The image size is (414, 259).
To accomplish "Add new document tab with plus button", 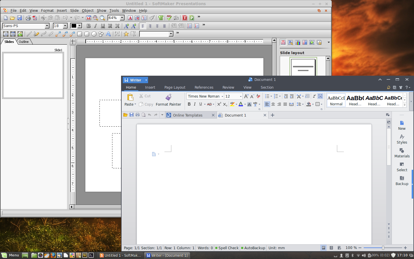I will pyautogui.click(x=273, y=115).
